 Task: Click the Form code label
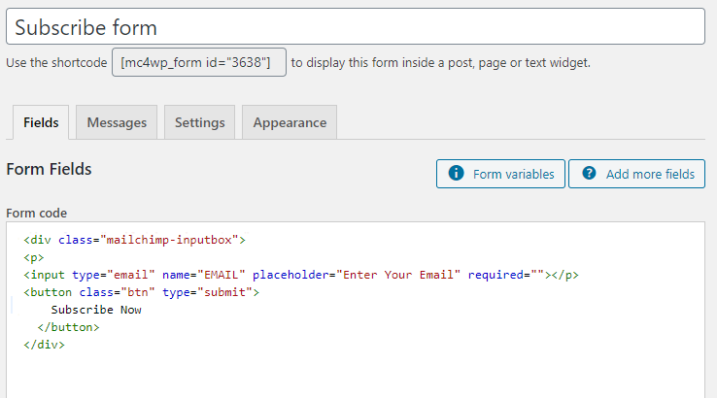[x=37, y=213]
